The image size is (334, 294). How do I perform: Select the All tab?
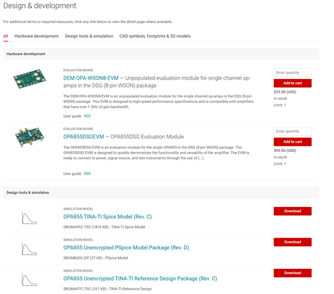6,36
